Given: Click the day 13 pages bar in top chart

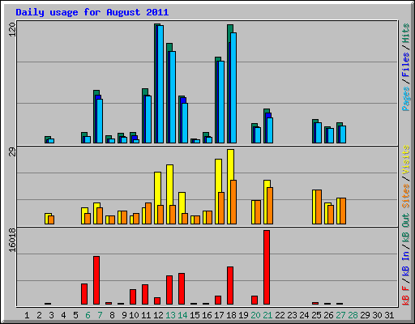Looking at the screenshot, I should (173, 97).
